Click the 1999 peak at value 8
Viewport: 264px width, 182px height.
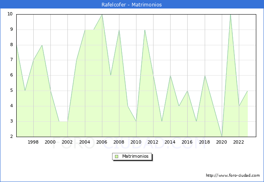coord(42,45)
